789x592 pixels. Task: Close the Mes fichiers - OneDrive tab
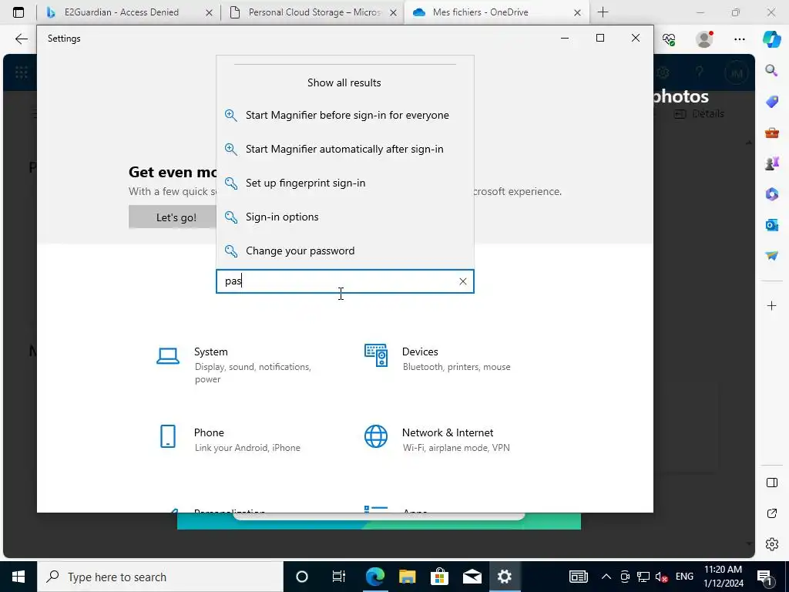pyautogui.click(x=578, y=12)
